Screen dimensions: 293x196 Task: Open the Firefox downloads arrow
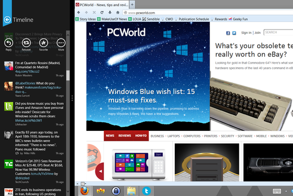(x=110, y=13)
